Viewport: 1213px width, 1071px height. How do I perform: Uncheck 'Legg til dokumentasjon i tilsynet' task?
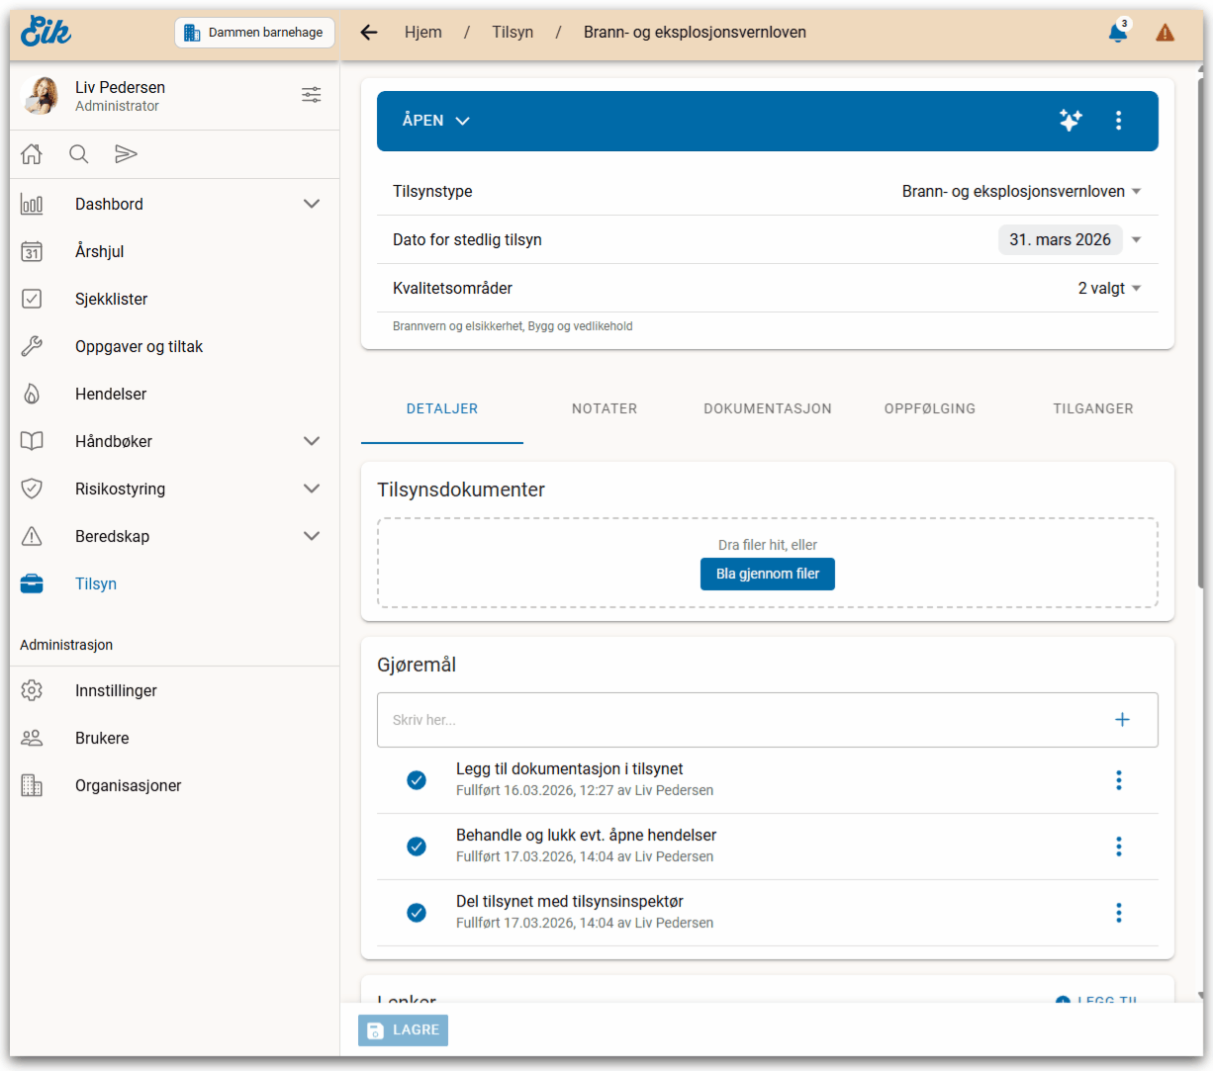(417, 780)
